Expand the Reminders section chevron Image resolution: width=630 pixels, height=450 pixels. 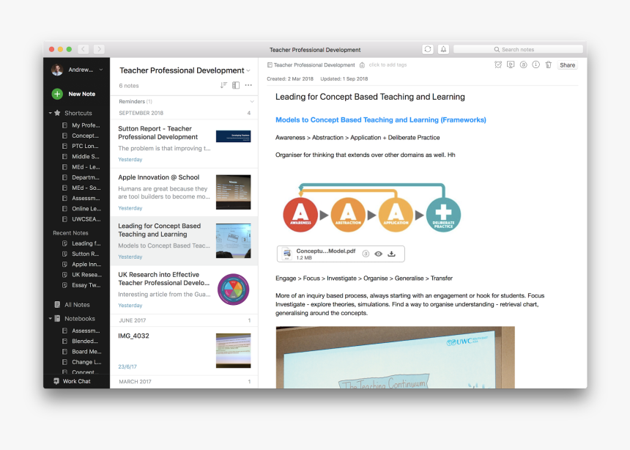tap(252, 101)
